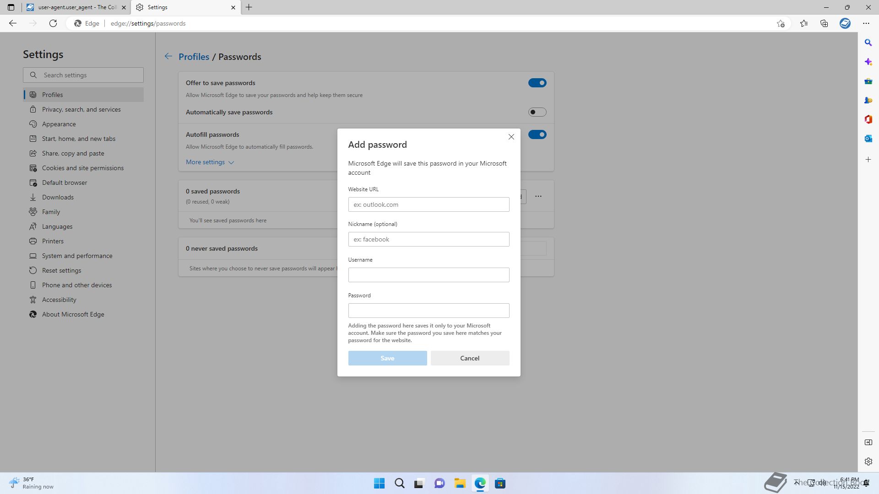
Task: Click the browser Back arrow
Action: pyautogui.click(x=13, y=23)
